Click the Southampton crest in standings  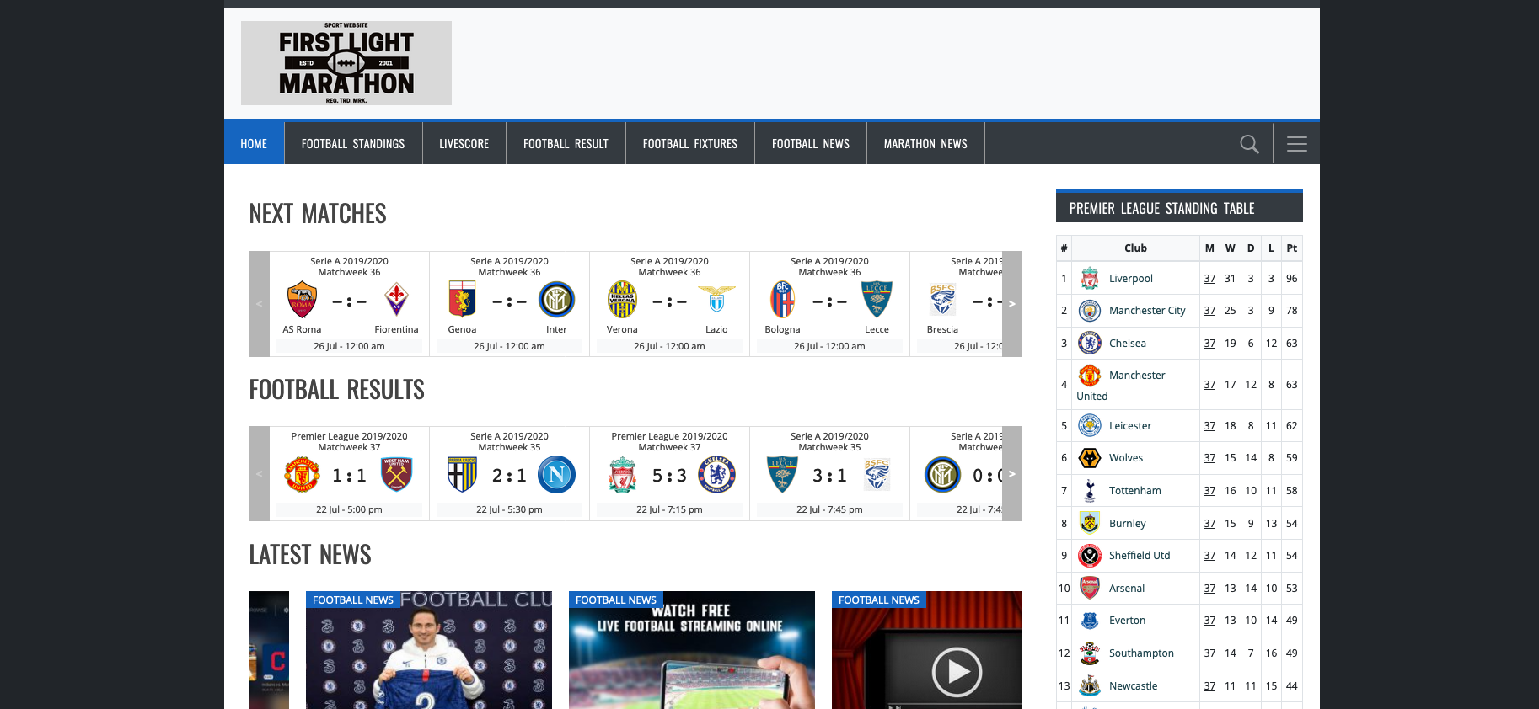click(1090, 653)
